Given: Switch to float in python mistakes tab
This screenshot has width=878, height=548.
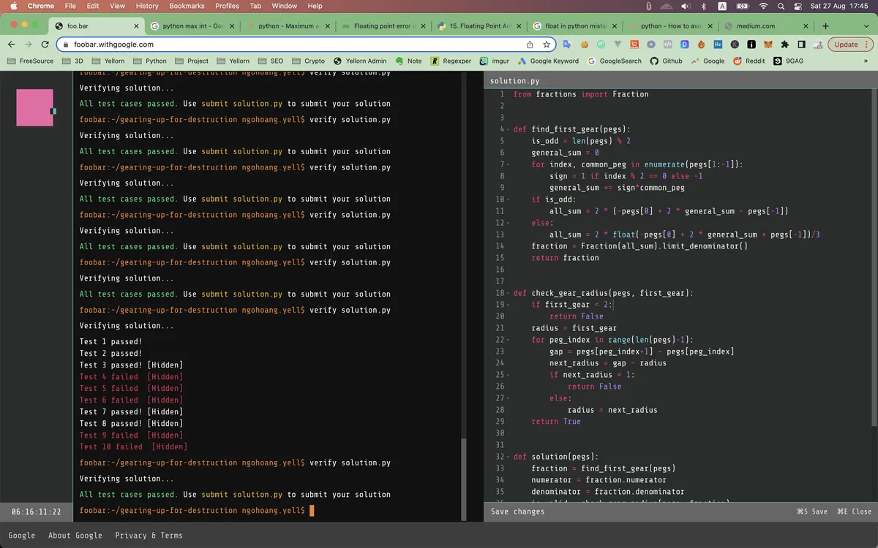Looking at the screenshot, I should click(x=575, y=26).
